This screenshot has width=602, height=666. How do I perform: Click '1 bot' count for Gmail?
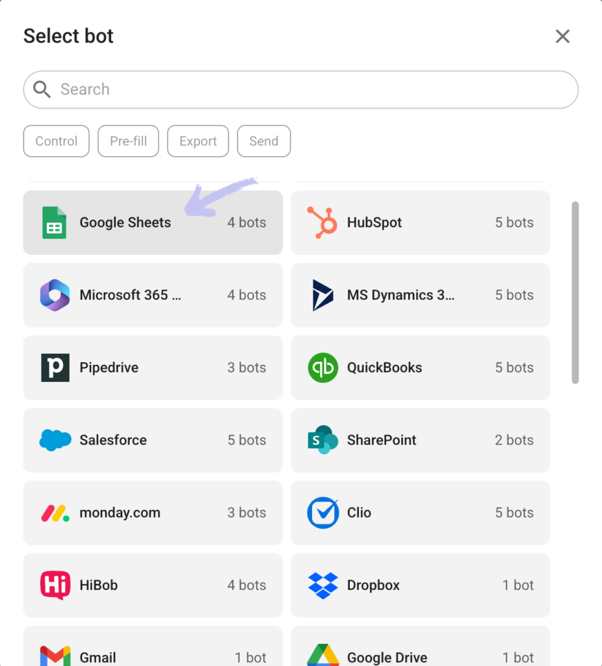coord(250,658)
